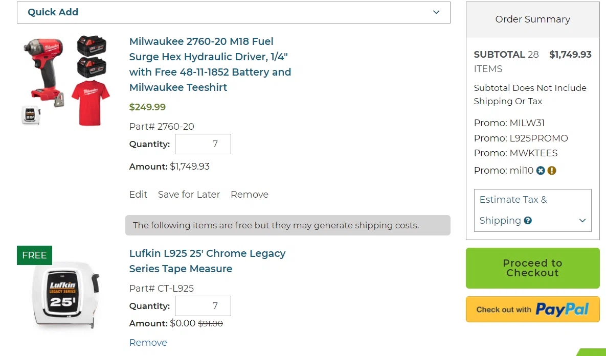Click the Milwaukee driver product image
The image size is (606, 356).
pyautogui.click(x=66, y=79)
